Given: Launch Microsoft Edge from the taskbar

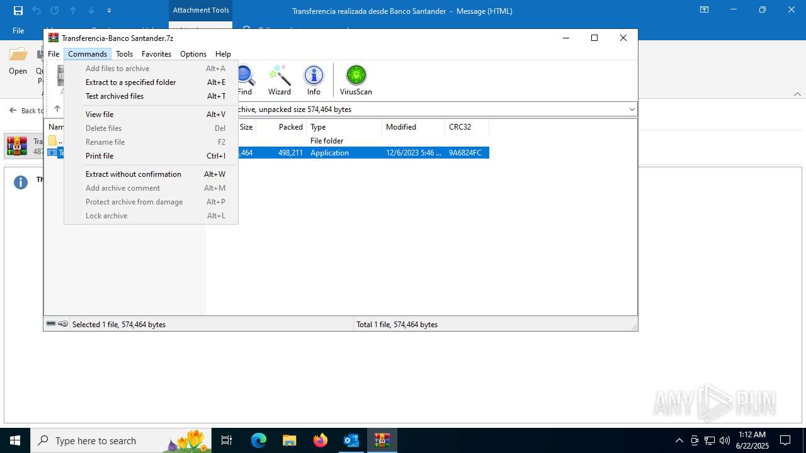Looking at the screenshot, I should (x=259, y=440).
